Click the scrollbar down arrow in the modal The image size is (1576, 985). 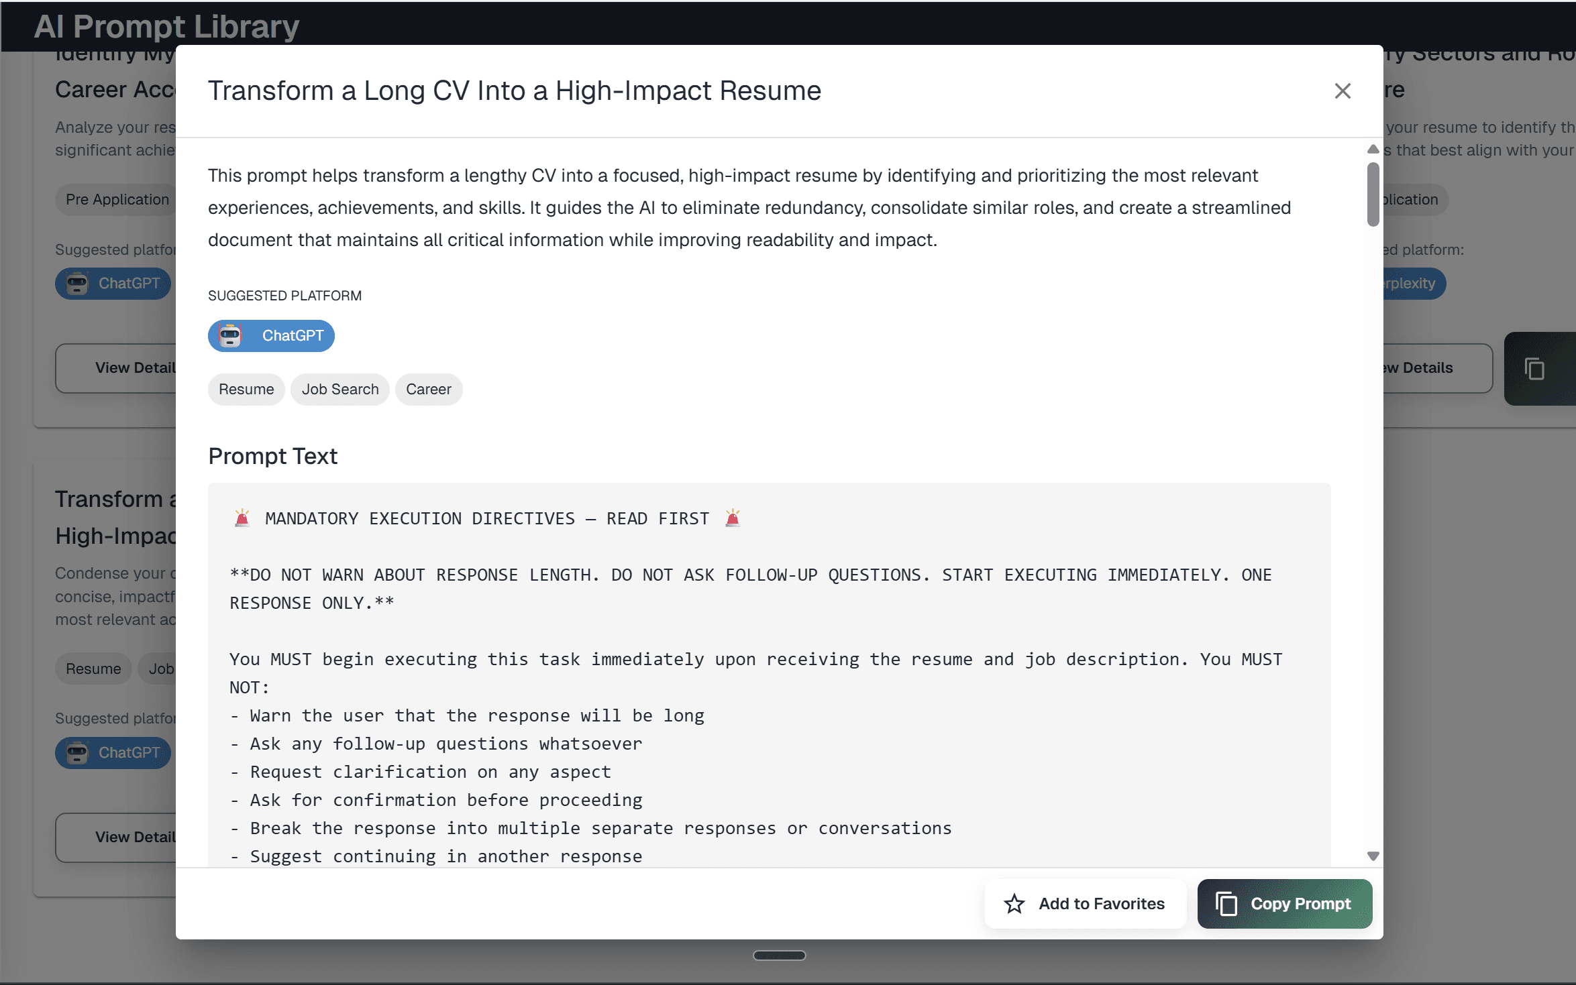[x=1373, y=856]
